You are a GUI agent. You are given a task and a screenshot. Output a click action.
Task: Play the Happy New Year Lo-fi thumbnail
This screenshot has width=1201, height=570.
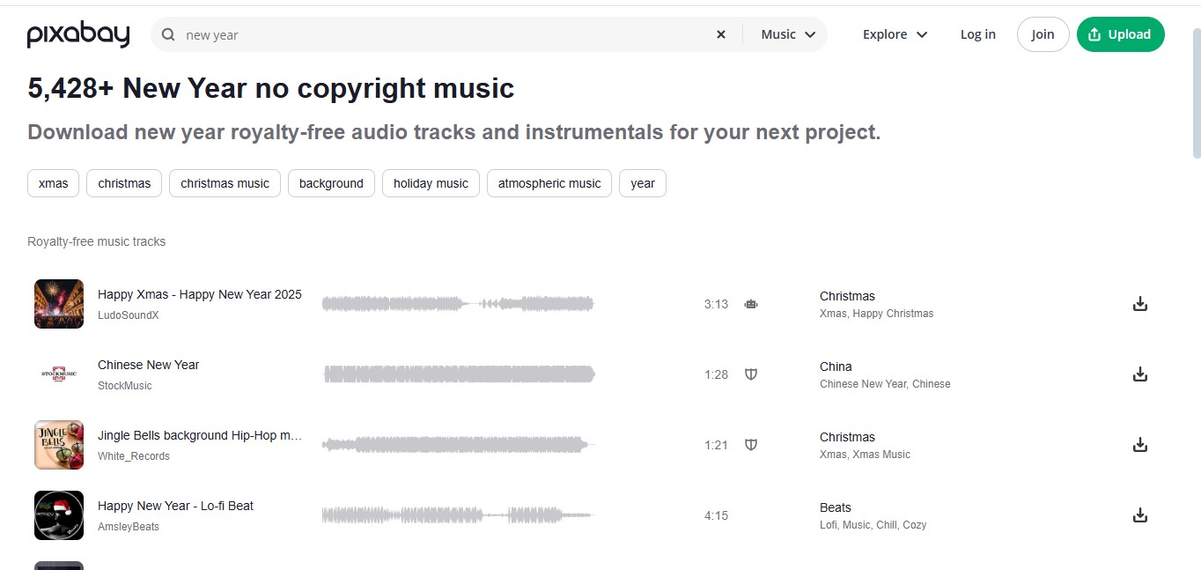pyautogui.click(x=59, y=515)
